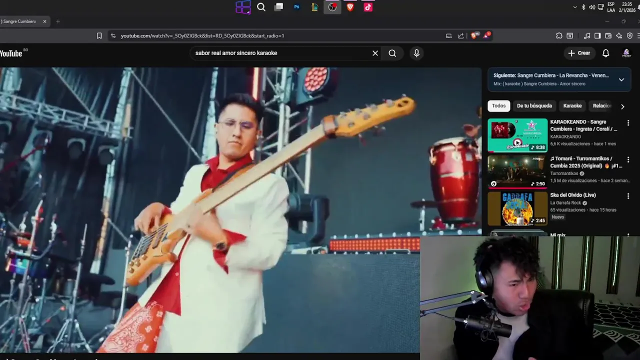Screen dimensions: 640x360
Task: Open the KARAOKEANDO channel name
Action: pos(565,136)
